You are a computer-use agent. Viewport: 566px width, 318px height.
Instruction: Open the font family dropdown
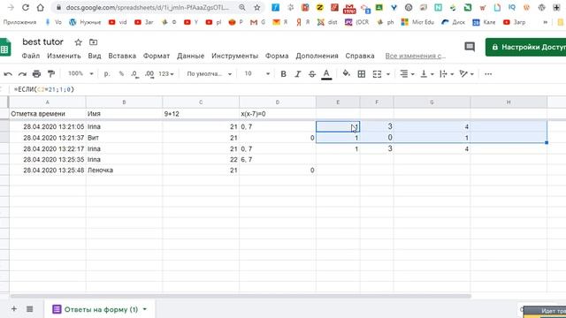tap(209, 74)
